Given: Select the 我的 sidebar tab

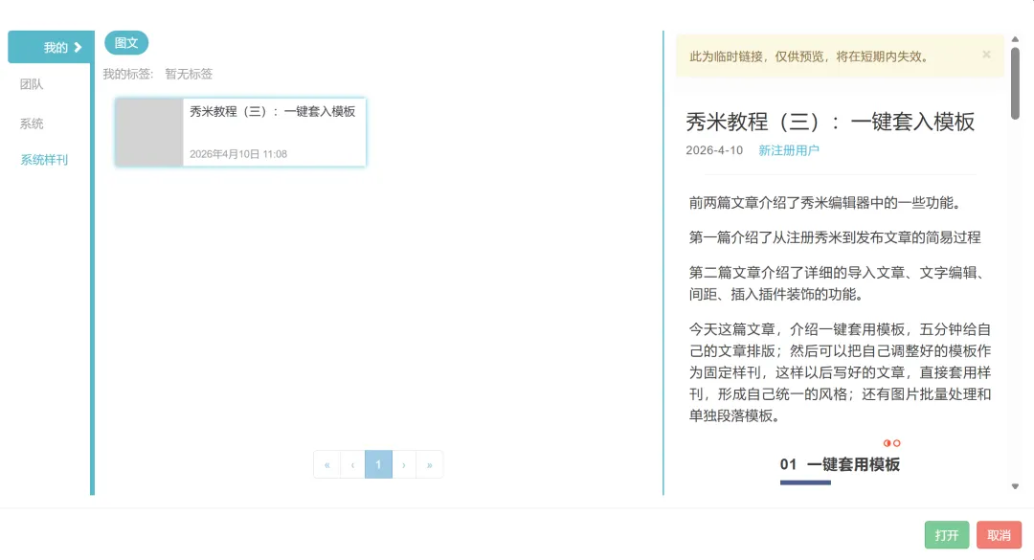Looking at the screenshot, I should pos(50,47).
